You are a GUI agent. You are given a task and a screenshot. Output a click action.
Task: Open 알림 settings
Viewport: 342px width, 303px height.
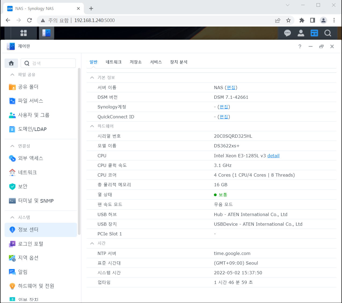41,272
